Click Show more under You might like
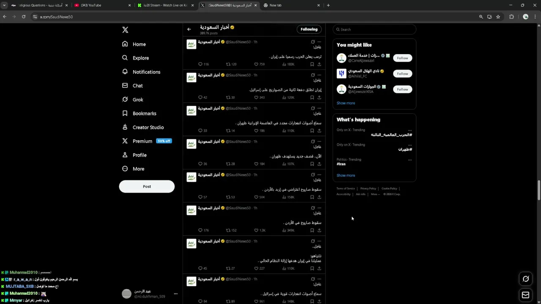541x304 pixels. click(346, 103)
